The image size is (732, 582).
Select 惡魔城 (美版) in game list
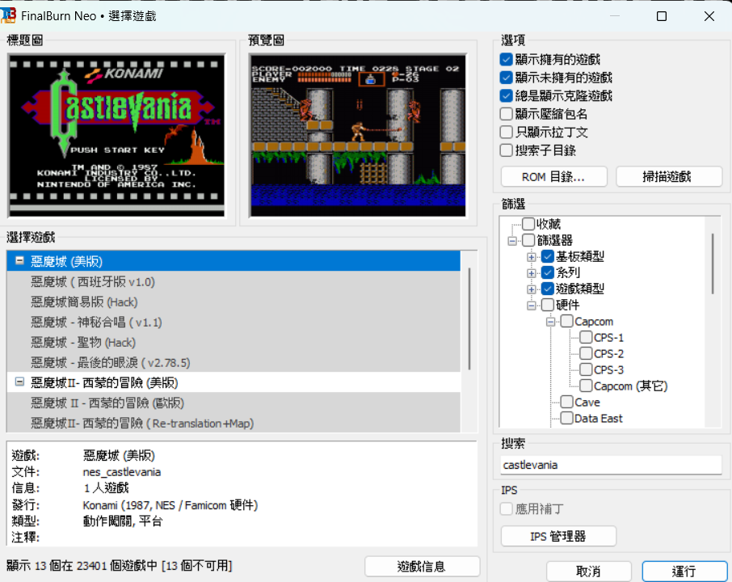coord(233,261)
